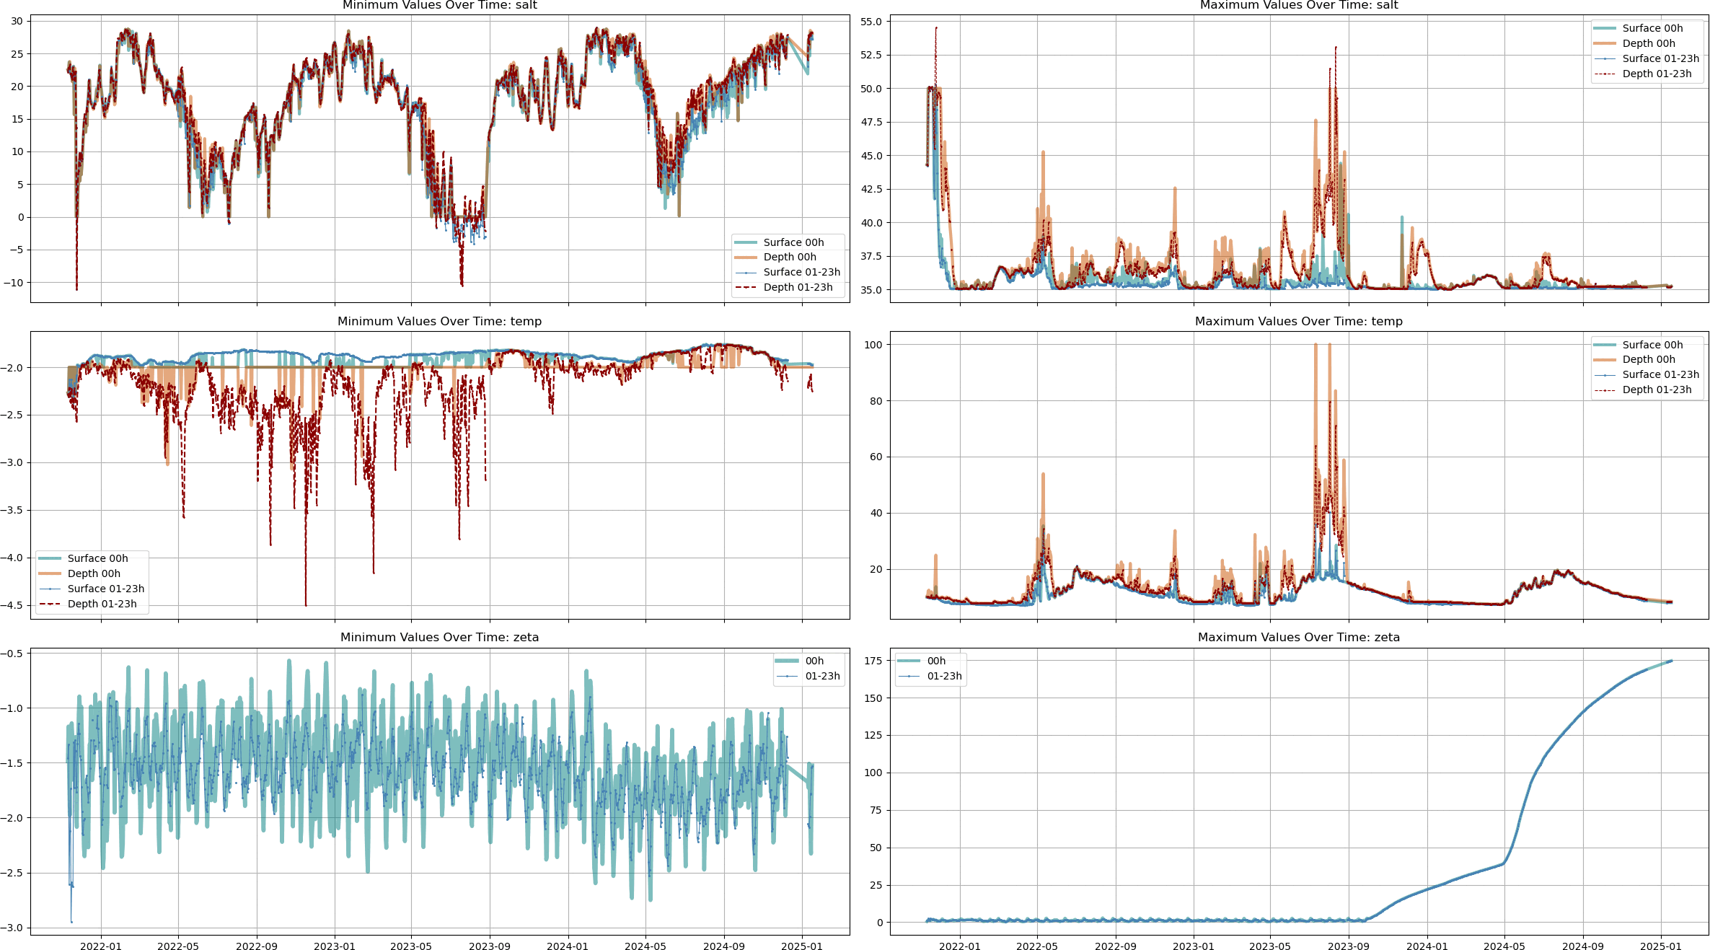Viewport: 1710px width, 950px height.
Task: Click y-axis tick '−10' on minimum salt plot
Action: [13, 282]
